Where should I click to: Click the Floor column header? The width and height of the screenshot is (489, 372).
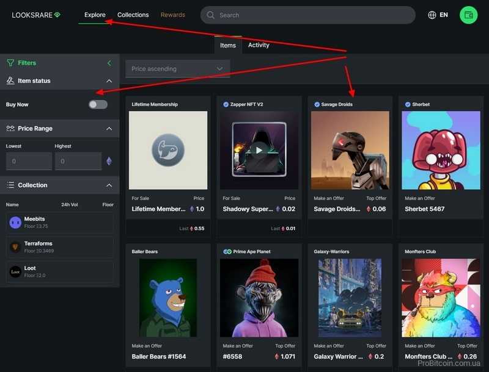coord(108,205)
